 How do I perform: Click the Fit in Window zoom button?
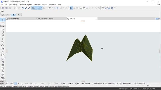(22, 84)
